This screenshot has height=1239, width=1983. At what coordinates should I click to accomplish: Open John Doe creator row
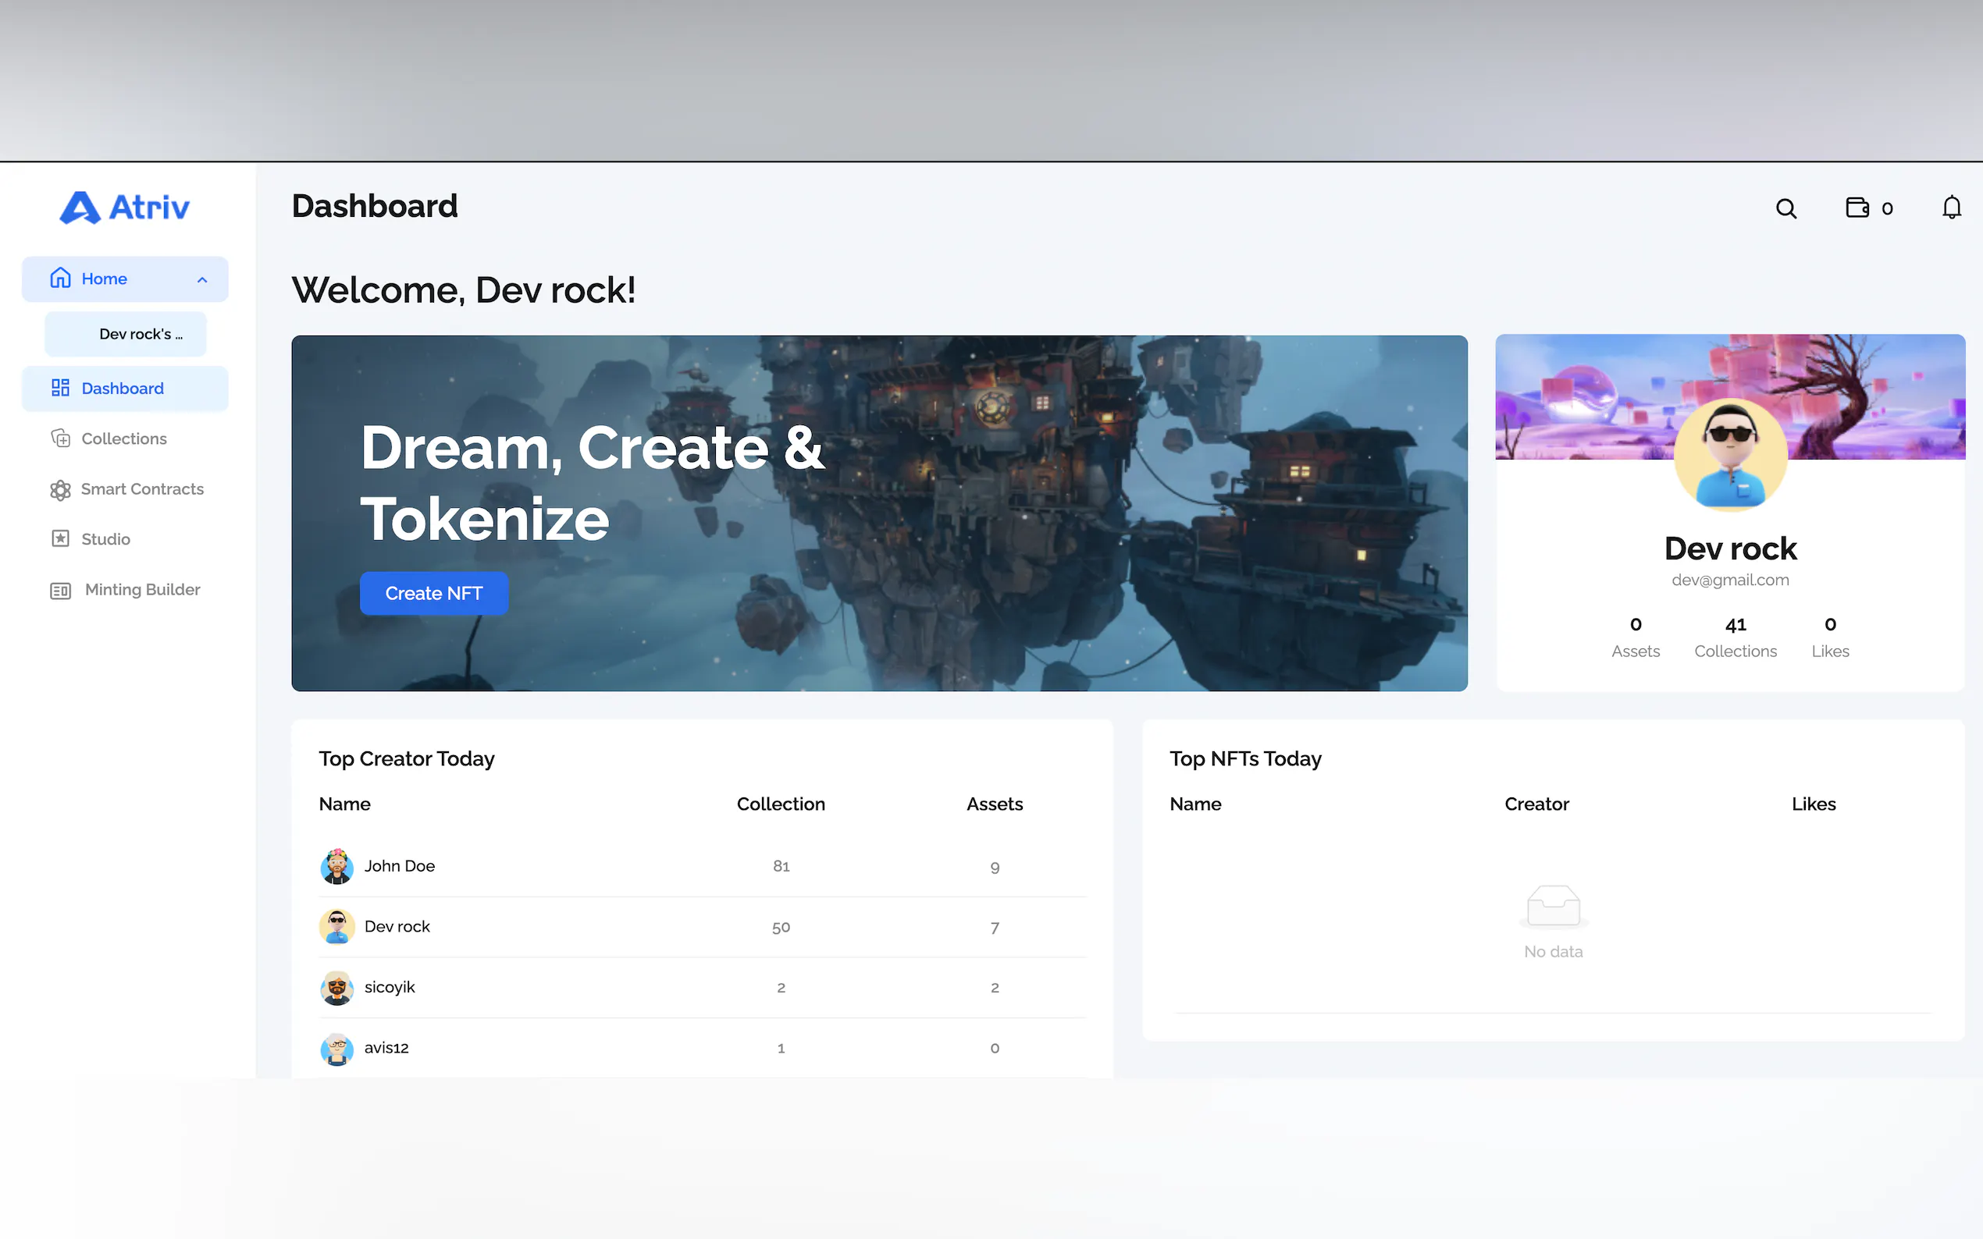point(399,866)
